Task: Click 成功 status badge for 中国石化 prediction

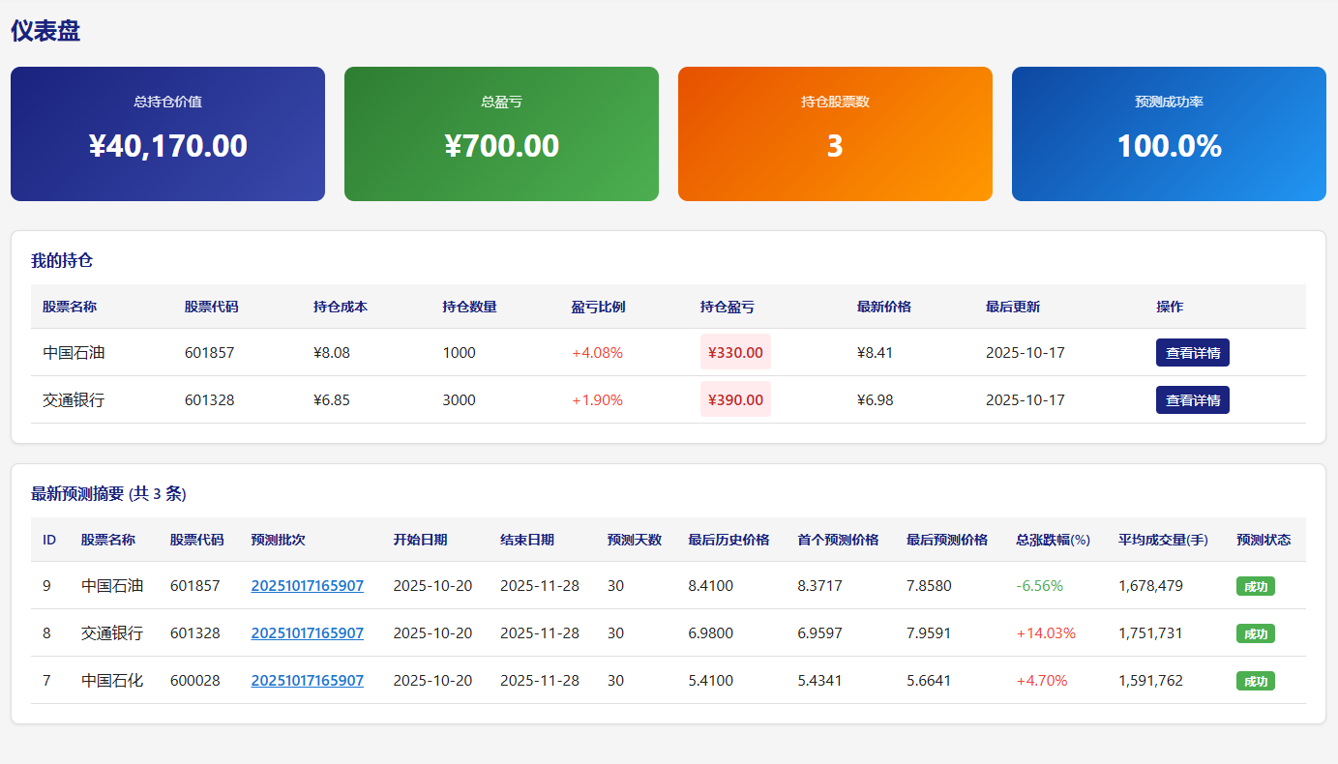Action: [1255, 681]
